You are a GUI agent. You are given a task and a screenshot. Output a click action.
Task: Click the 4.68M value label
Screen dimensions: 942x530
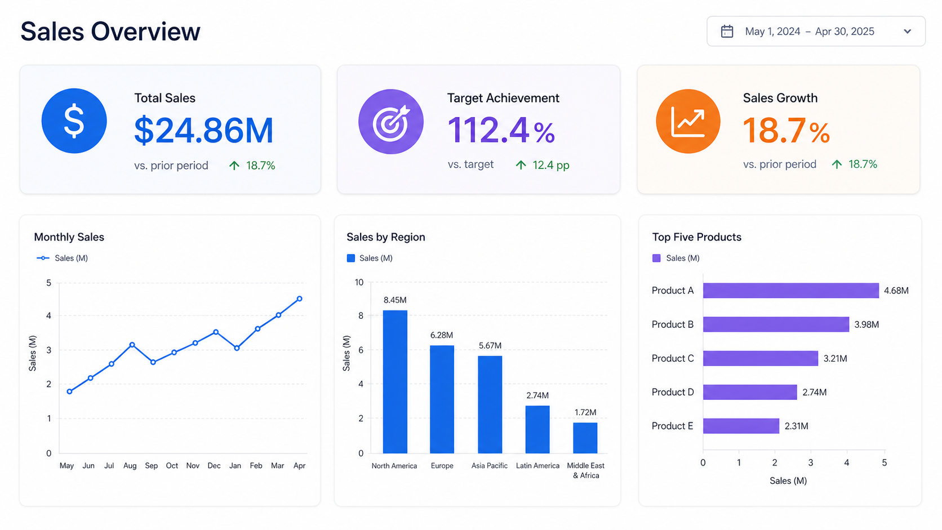pyautogui.click(x=896, y=291)
